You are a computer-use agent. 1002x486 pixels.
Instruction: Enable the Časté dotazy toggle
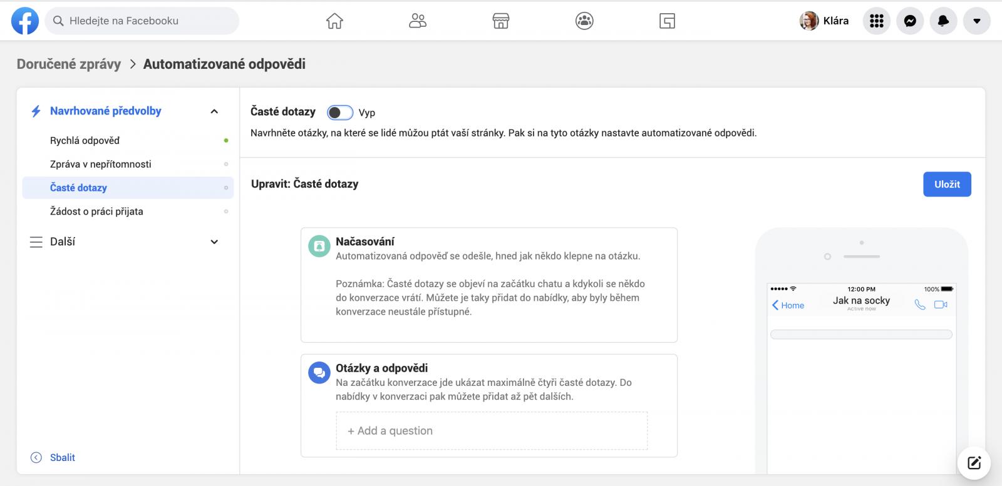(x=340, y=113)
